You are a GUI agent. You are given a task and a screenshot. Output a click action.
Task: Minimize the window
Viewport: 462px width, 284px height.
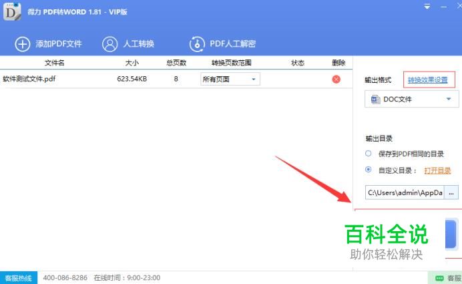(443, 7)
